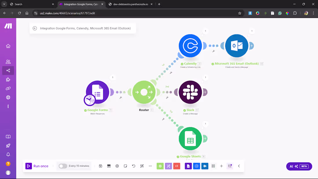Open the Notes icon in toolbar
Viewport: 318px width, 179px height.
pos(125,166)
